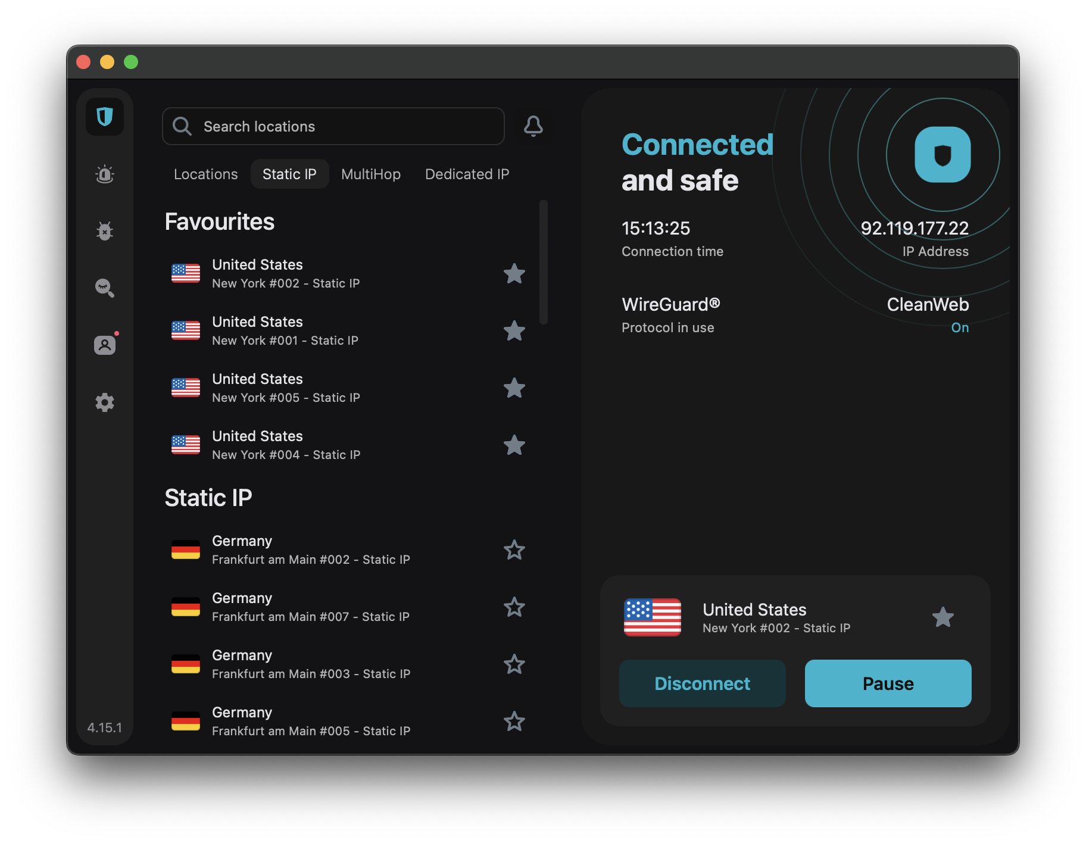This screenshot has height=843, width=1086.
Task: Click the large shield connection icon
Action: 943,154
